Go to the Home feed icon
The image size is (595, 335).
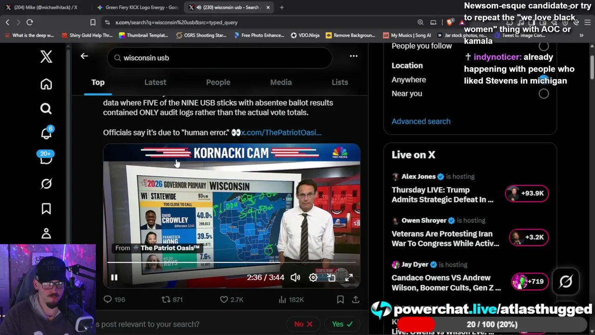click(46, 84)
